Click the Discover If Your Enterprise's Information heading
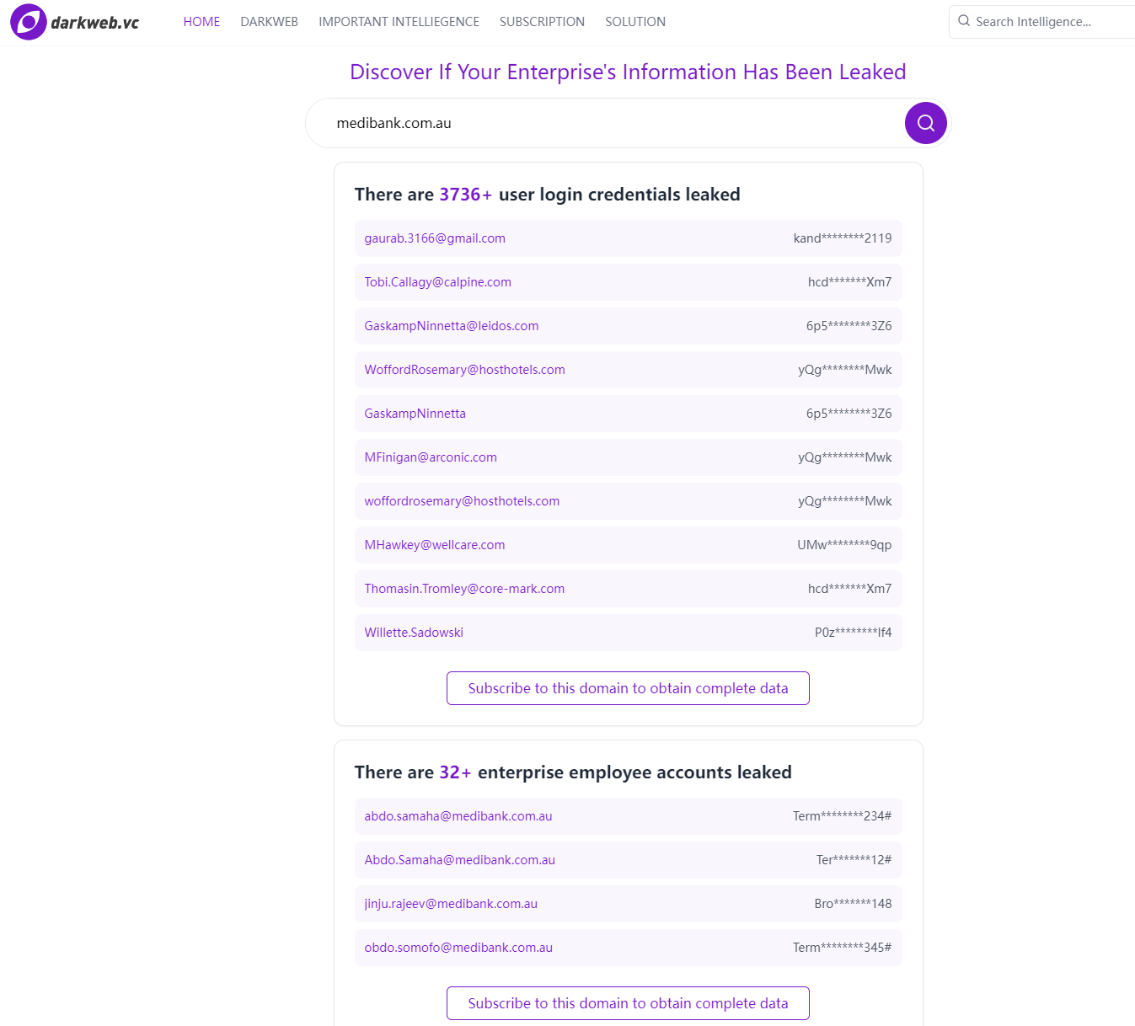Viewport: 1135px width, 1026px height. tap(628, 72)
